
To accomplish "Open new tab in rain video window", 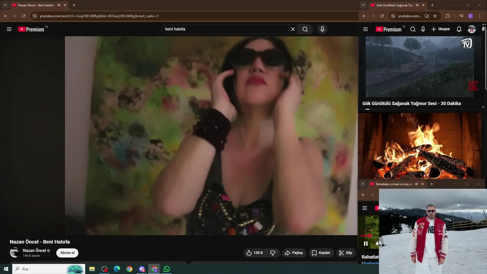I will tap(432, 5).
